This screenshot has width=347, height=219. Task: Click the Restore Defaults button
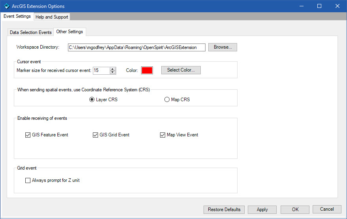(x=224, y=210)
